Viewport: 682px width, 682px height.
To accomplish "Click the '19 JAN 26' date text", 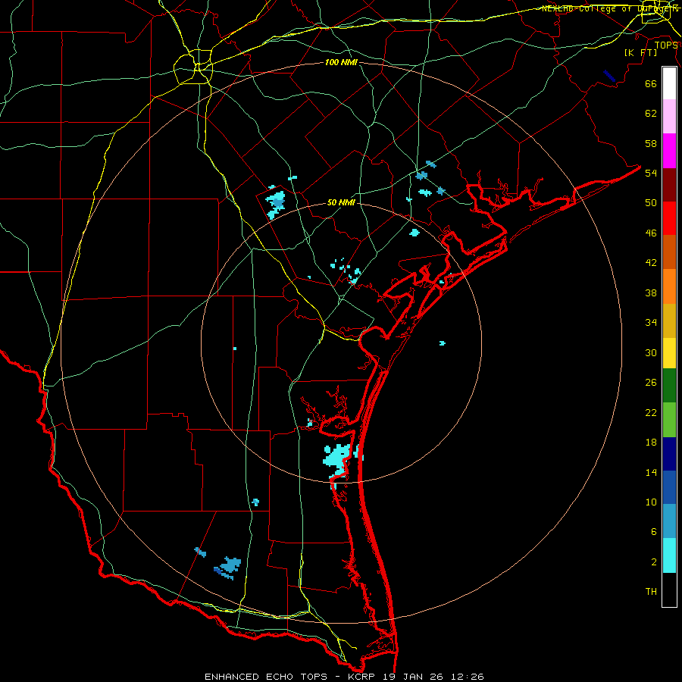I will (415, 677).
